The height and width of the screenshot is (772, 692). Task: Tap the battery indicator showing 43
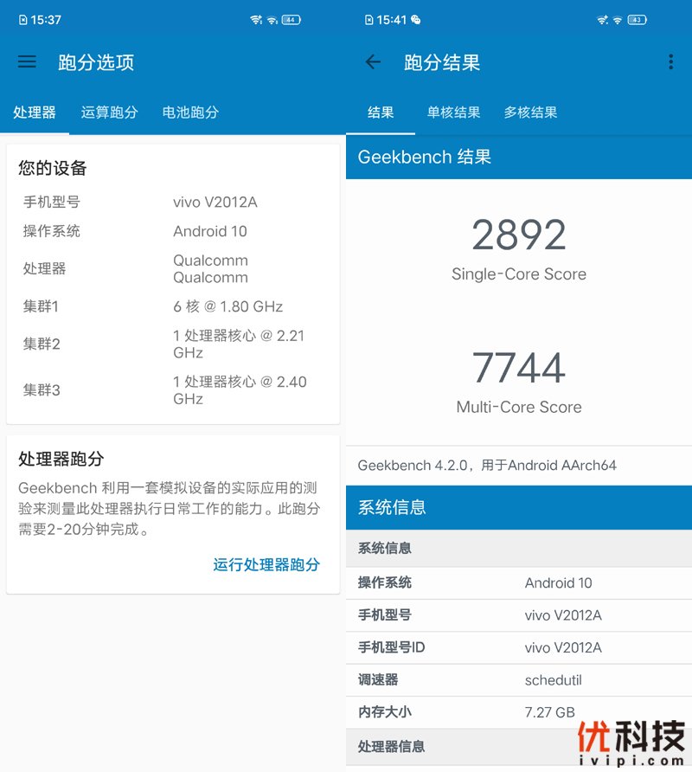click(x=638, y=20)
